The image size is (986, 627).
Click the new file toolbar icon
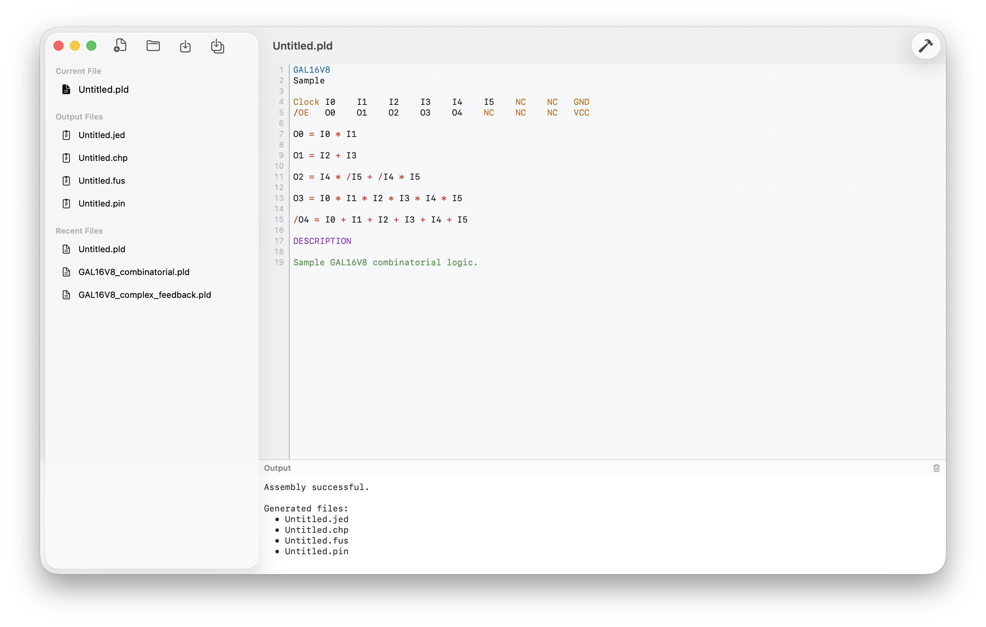coord(120,45)
